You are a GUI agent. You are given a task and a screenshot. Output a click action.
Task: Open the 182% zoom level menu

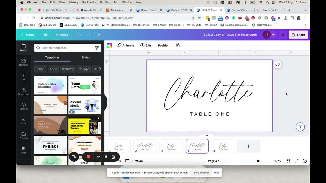277,161
